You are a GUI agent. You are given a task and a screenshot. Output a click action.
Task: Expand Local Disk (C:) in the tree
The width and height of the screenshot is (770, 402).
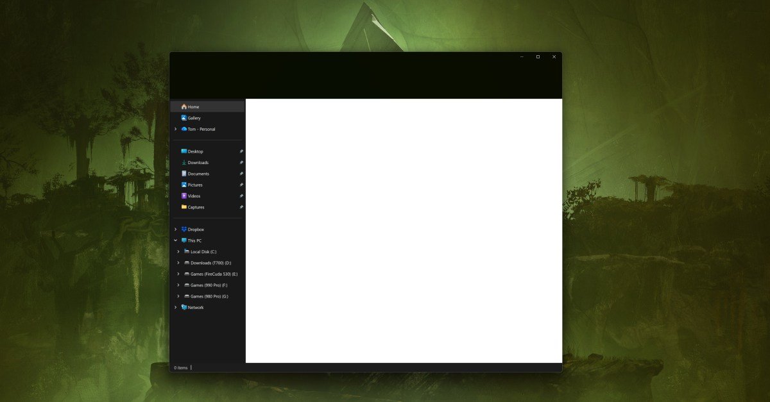[x=178, y=251]
